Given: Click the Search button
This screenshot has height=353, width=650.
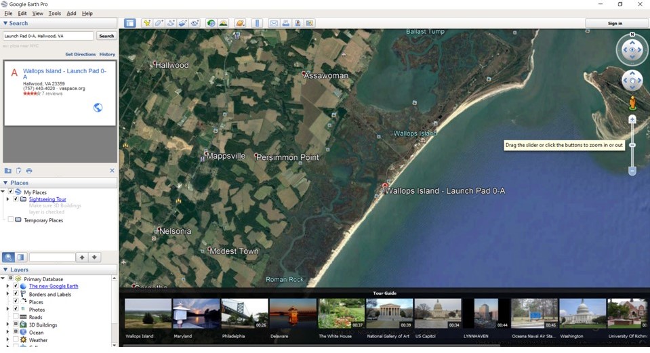Looking at the screenshot, I should point(106,36).
